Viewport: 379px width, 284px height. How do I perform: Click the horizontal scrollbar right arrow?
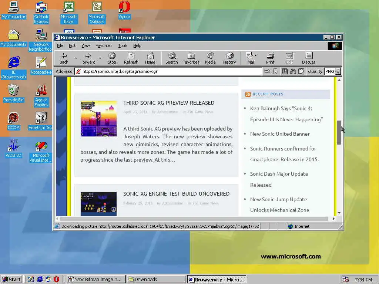coord(333,219)
